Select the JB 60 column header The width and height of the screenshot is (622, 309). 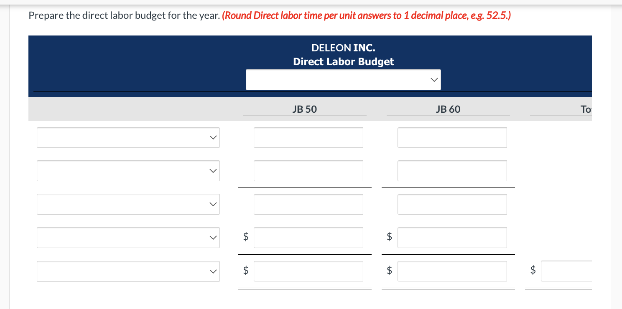click(448, 109)
